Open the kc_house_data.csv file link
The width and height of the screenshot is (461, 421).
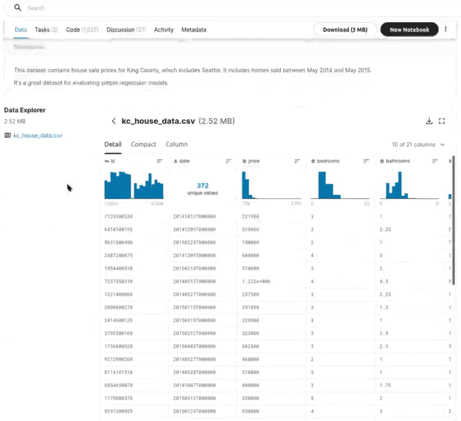click(x=38, y=136)
